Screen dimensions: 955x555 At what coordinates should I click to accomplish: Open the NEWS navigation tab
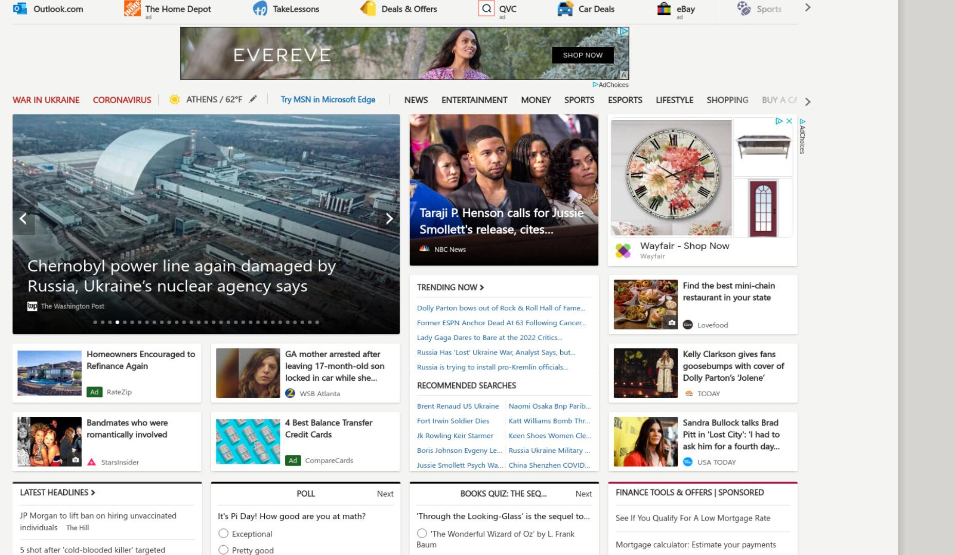[x=416, y=100]
